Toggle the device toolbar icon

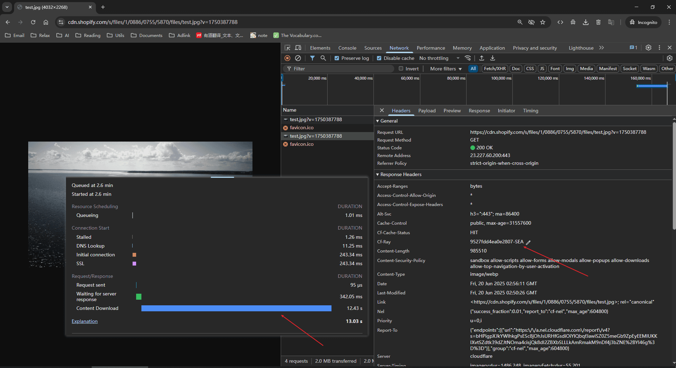[298, 48]
